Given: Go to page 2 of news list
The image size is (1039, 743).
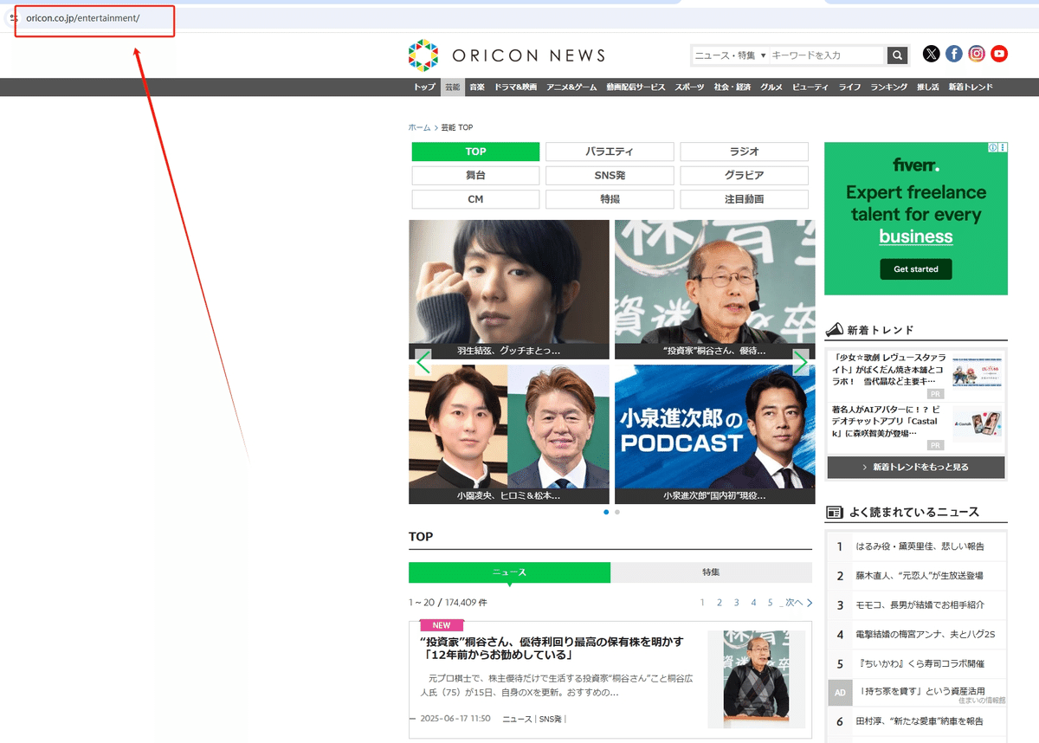Looking at the screenshot, I should point(720,603).
